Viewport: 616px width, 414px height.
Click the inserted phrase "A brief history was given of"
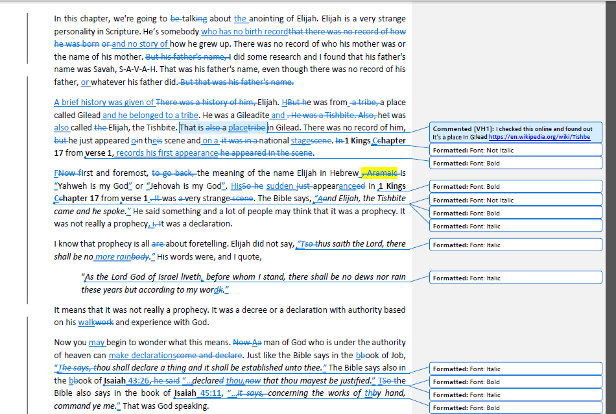(x=104, y=102)
